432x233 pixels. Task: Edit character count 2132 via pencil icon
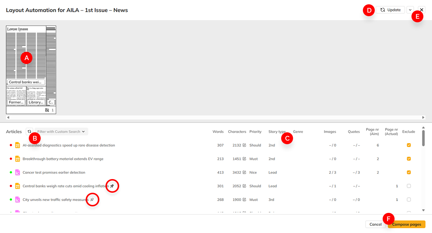[244, 145]
